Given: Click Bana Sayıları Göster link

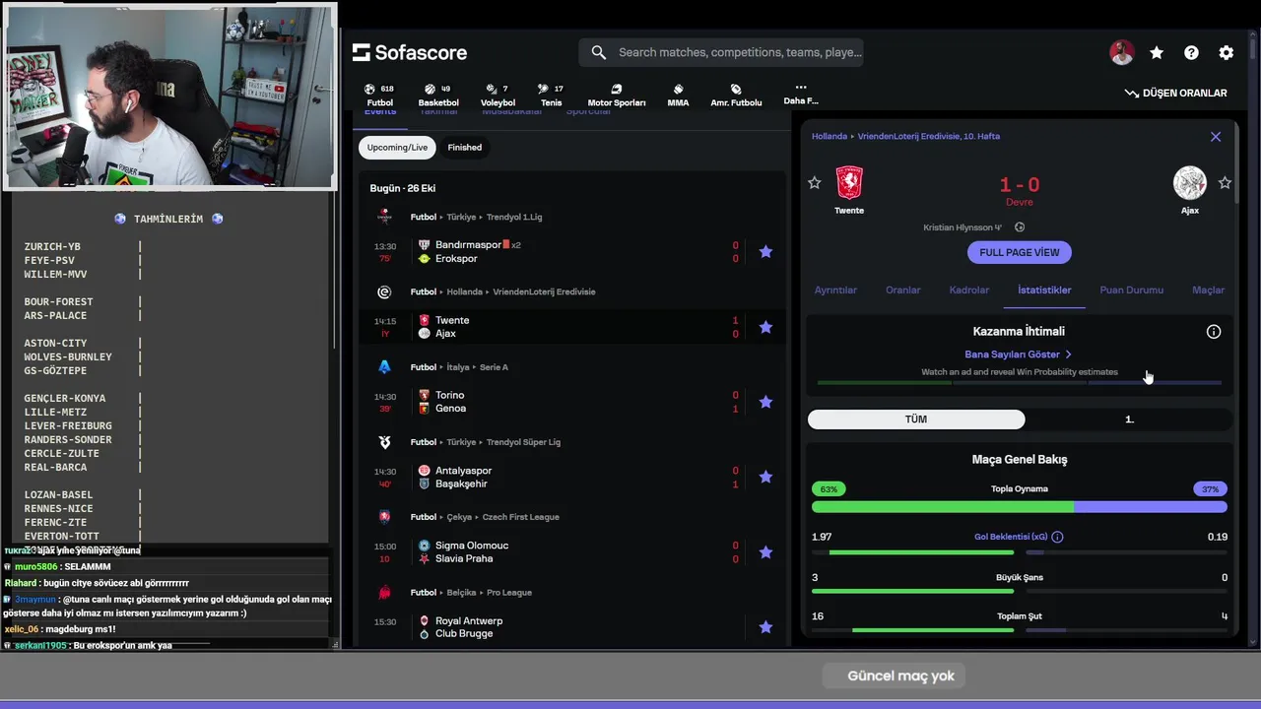Looking at the screenshot, I should 1019,354.
